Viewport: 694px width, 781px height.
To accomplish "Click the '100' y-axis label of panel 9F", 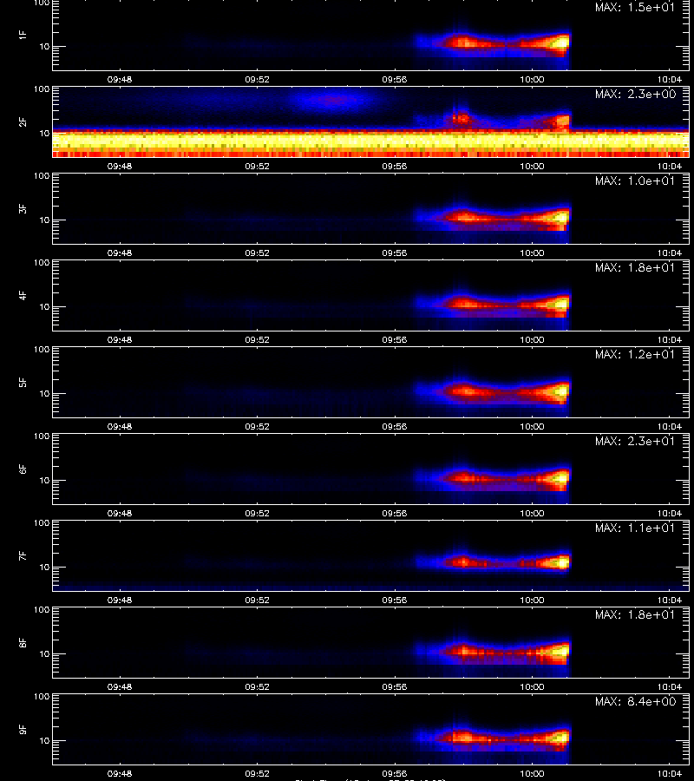I will 42,697.
